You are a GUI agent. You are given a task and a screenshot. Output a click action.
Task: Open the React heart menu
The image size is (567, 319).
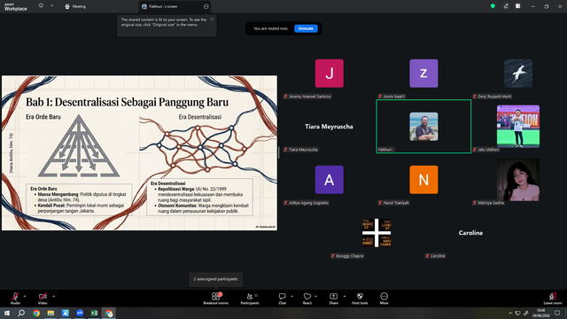pos(307,299)
